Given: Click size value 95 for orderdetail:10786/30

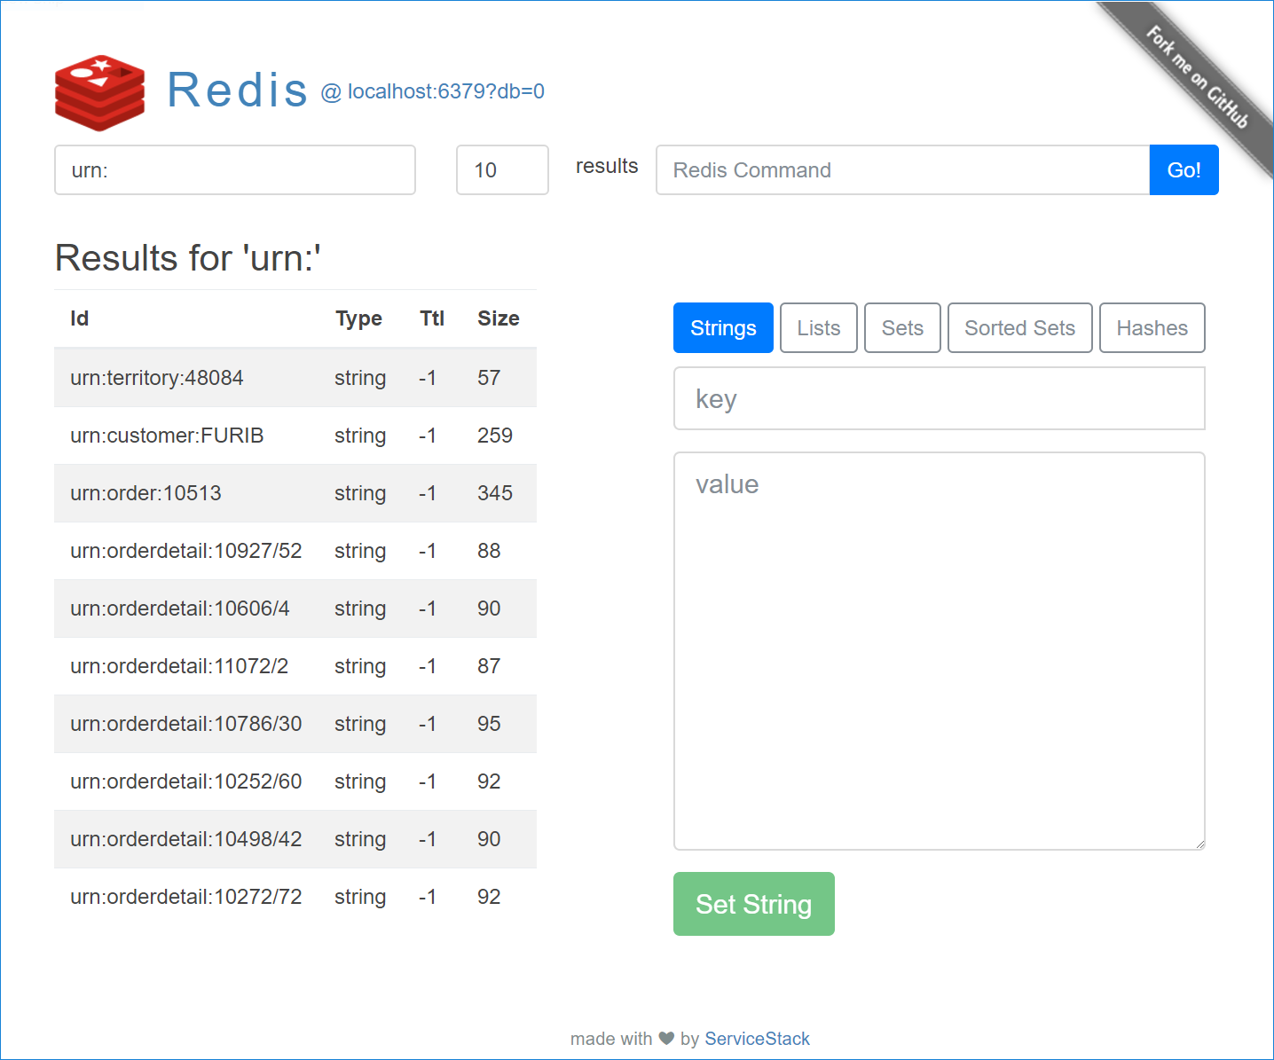Looking at the screenshot, I should (489, 724).
